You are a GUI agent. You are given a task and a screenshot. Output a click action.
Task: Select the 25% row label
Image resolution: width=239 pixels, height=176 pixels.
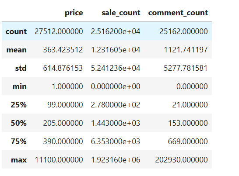click(x=19, y=105)
